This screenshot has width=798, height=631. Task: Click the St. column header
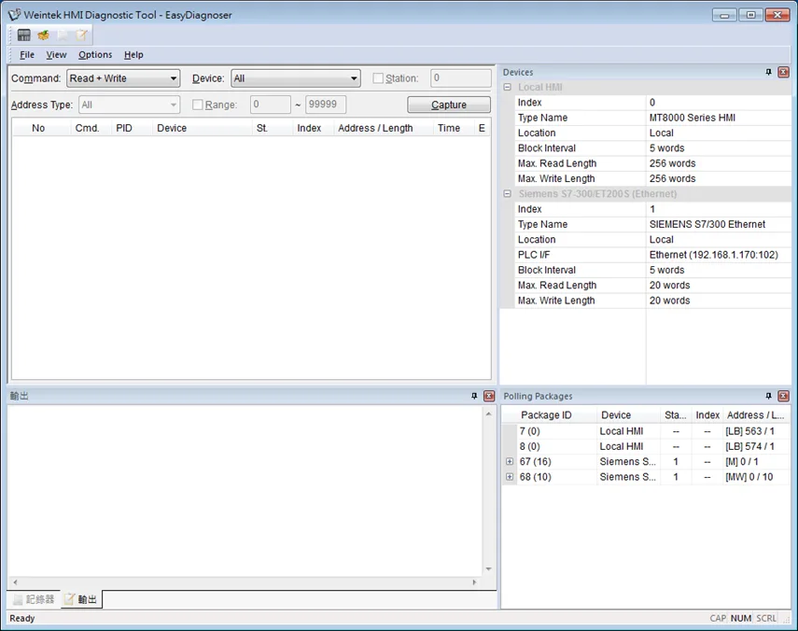click(x=273, y=128)
